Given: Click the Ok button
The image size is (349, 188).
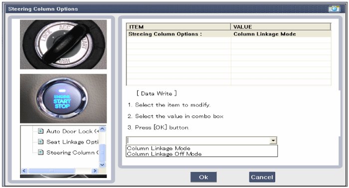Looking at the screenshot, I should click(203, 177).
